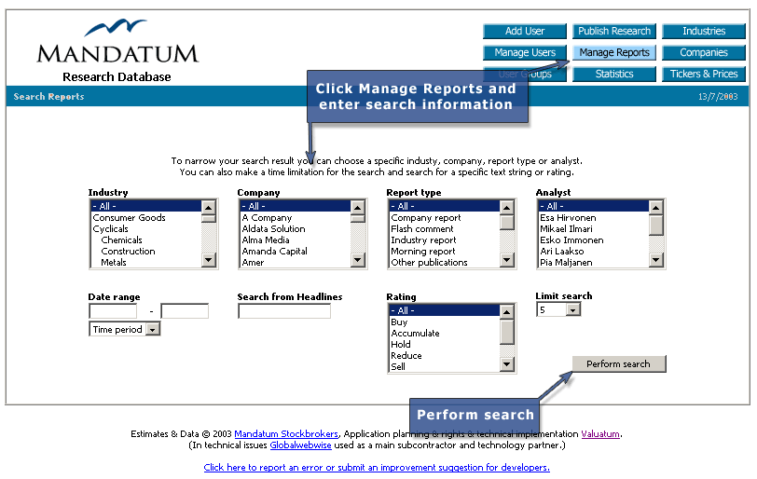Select the Hold rating
Viewport: 757px width, 479px height.
pos(445,344)
